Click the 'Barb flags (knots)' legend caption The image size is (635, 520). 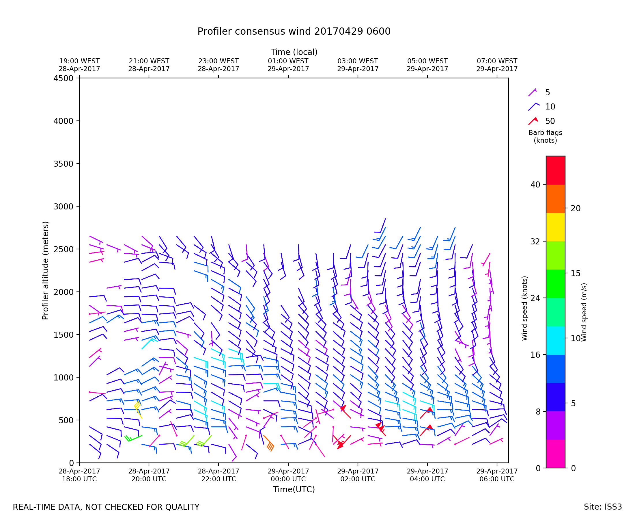[545, 137]
